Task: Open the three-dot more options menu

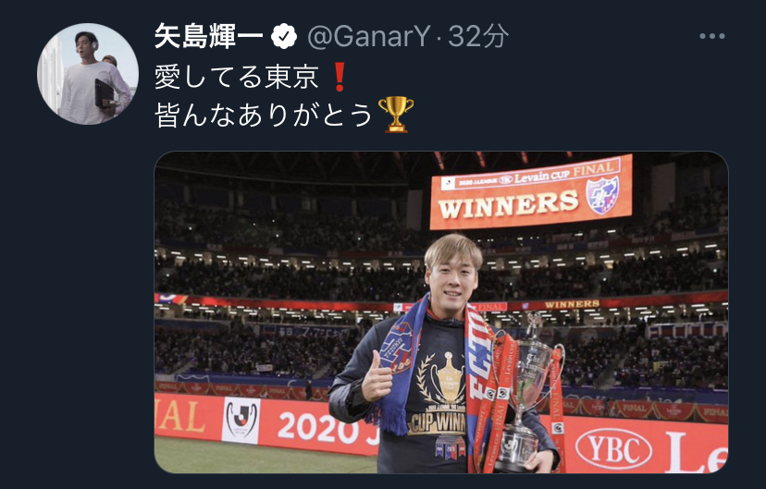Action: [711, 36]
